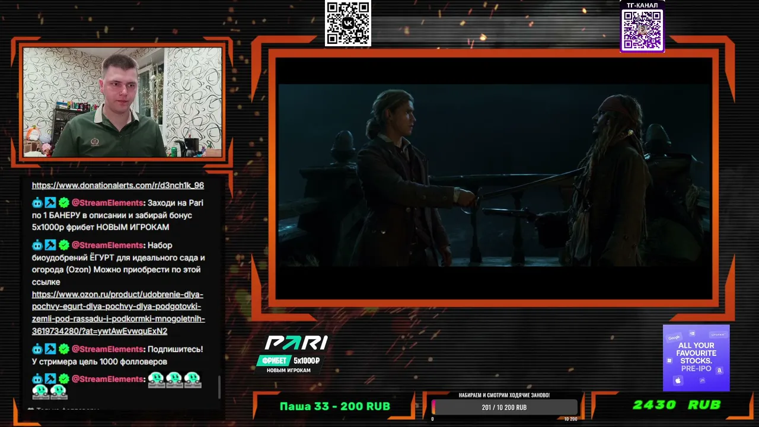Click the donation goal progress bar
This screenshot has width=759, height=427.
(504, 407)
